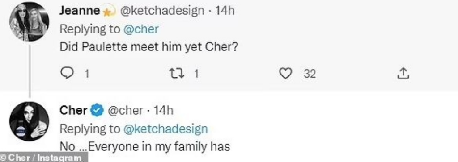This screenshot has height=162, width=458.
Task: Open the 14h timestamp on Cher's reply
Action: pos(164,110)
